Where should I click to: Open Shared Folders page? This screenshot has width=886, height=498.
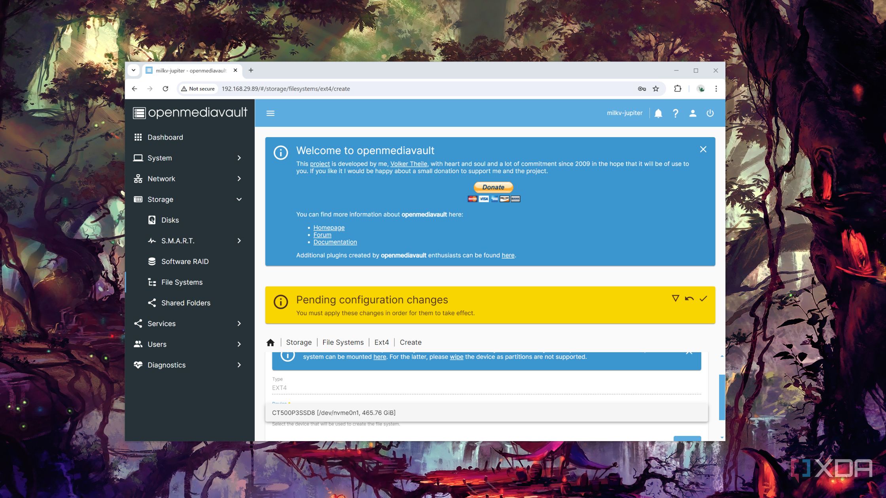(x=189, y=303)
